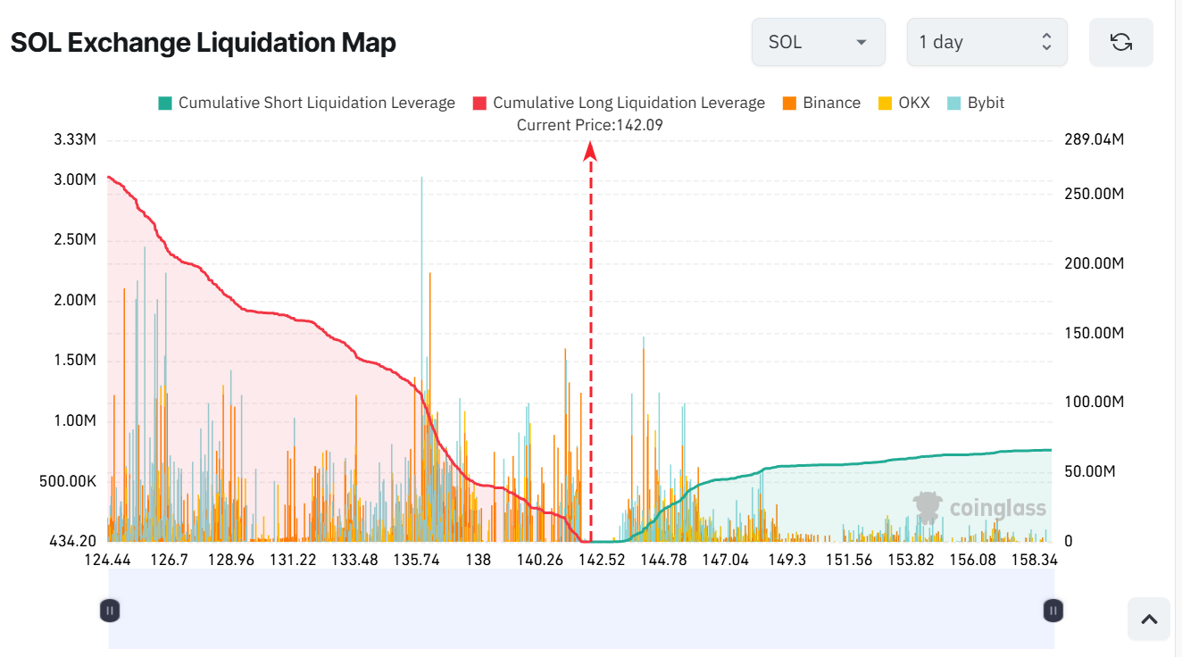Toggle Cumulative Short Liquidation Leverage legend
Viewport: 1182px width, 657px height.
click(307, 103)
